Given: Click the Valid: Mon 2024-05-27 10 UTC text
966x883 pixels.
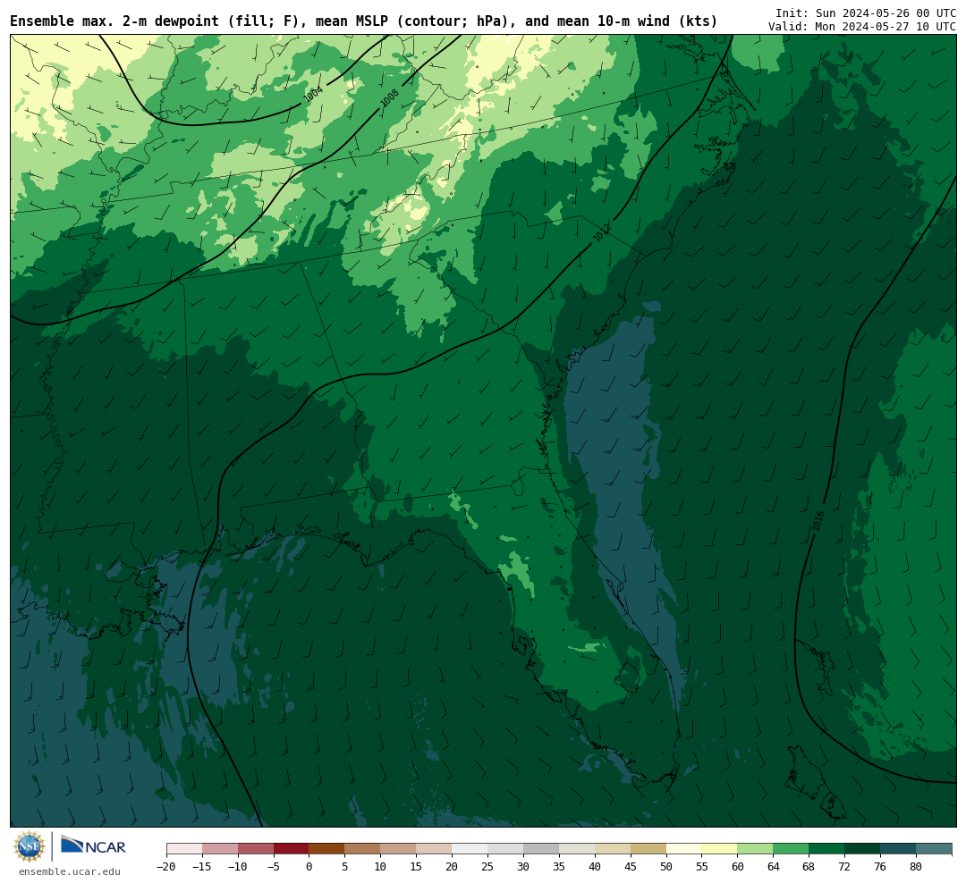Looking at the screenshot, I should [x=862, y=27].
